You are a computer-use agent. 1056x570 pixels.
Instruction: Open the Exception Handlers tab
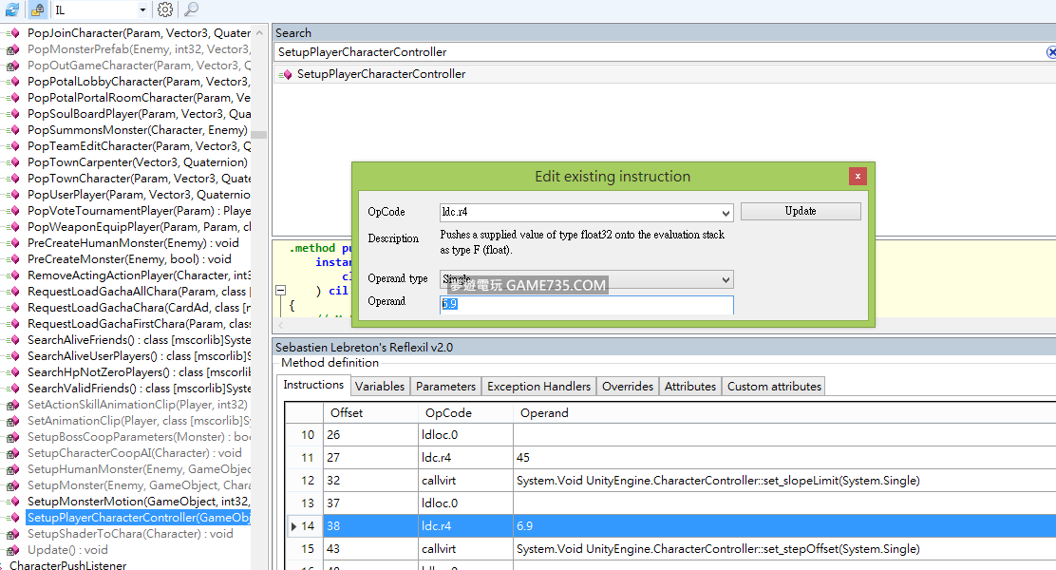pyautogui.click(x=539, y=386)
